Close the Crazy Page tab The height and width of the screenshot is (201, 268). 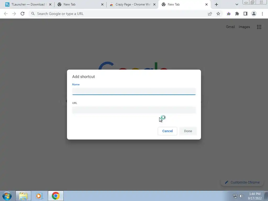[154, 4]
